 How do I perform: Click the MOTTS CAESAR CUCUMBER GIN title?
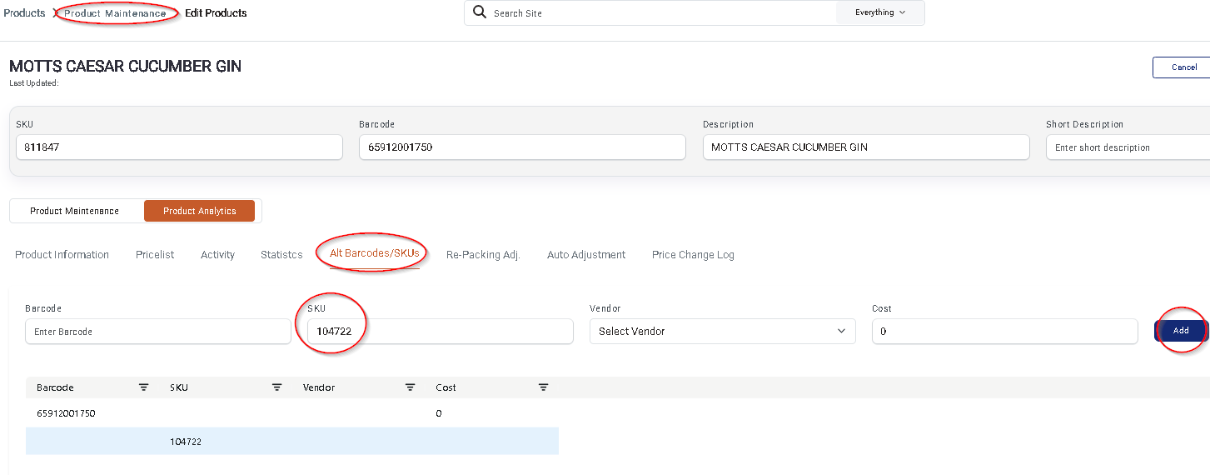tap(125, 67)
